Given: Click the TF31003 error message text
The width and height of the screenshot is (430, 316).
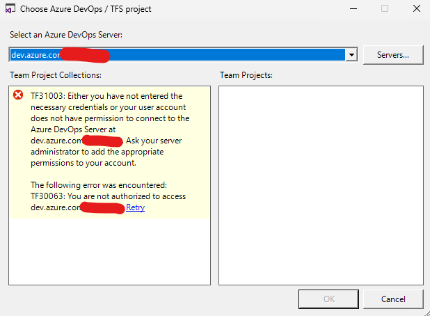Looking at the screenshot, I should (110, 129).
